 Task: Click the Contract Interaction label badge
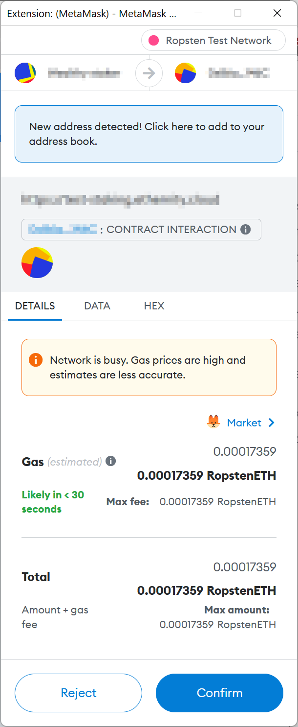(x=141, y=230)
